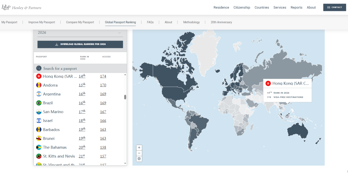Click San Marino's 17th rank link
Screen dimensions: 348x174
[x=82, y=112]
